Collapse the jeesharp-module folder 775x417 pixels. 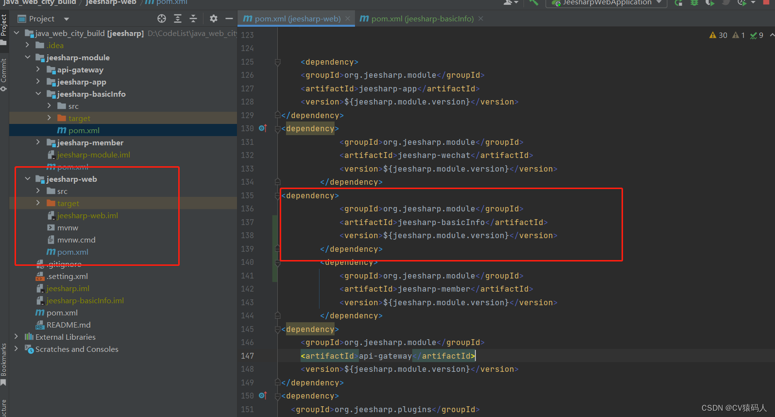coord(27,57)
